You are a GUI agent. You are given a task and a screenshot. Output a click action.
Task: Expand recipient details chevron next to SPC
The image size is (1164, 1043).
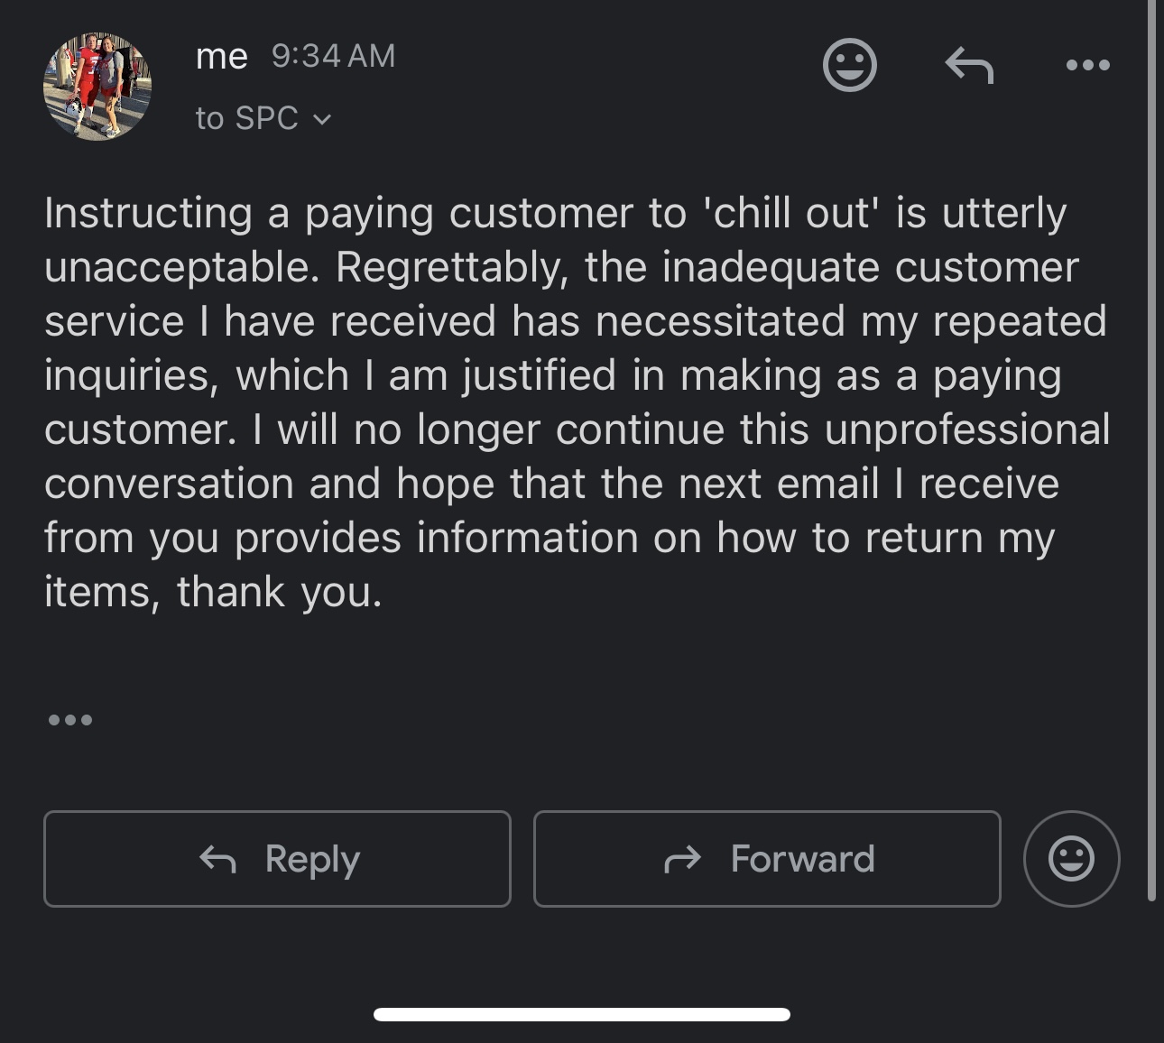(x=322, y=119)
